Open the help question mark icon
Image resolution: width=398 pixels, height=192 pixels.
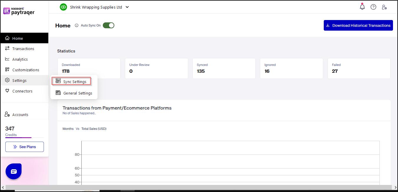click(373, 7)
